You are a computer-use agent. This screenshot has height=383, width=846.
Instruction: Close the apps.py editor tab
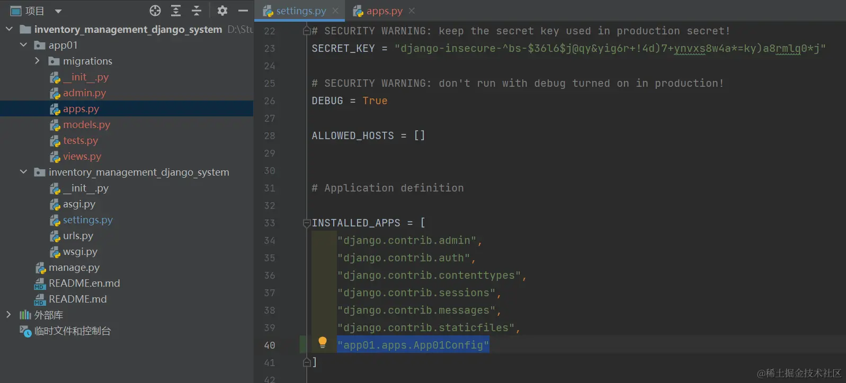412,11
